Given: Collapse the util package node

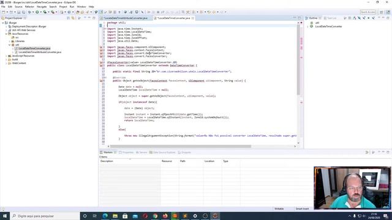Looking at the screenshot, I should click(10, 45).
